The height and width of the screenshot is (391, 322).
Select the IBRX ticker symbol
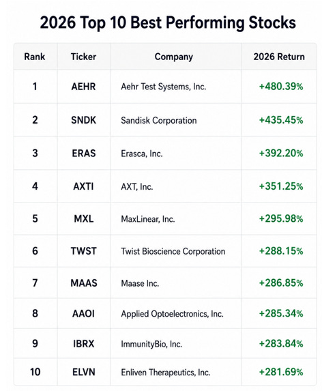84,344
